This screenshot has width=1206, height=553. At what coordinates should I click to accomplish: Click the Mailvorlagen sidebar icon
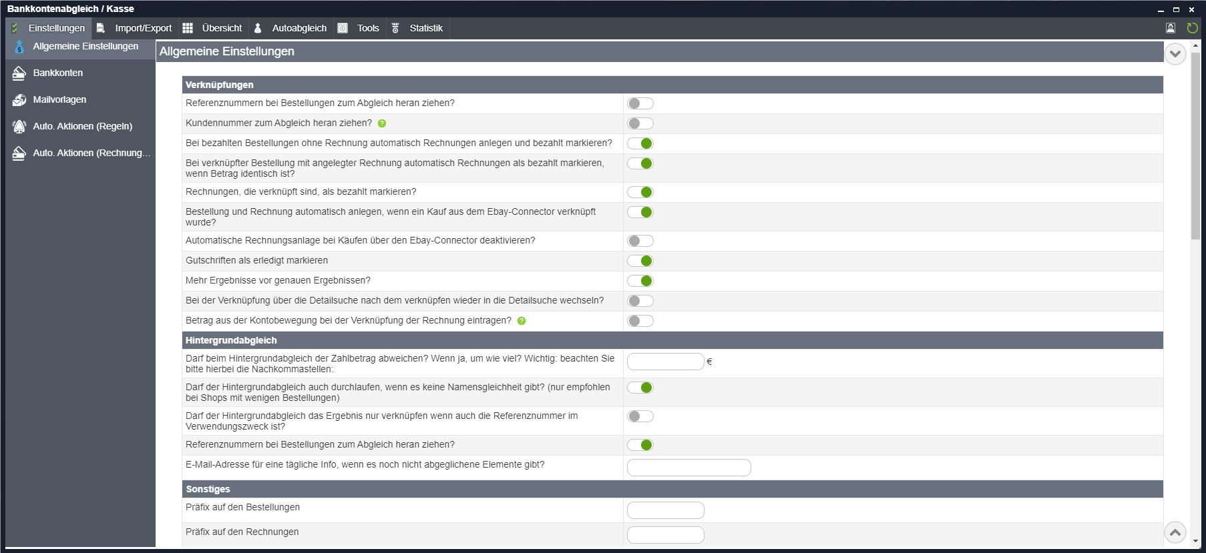(19, 99)
